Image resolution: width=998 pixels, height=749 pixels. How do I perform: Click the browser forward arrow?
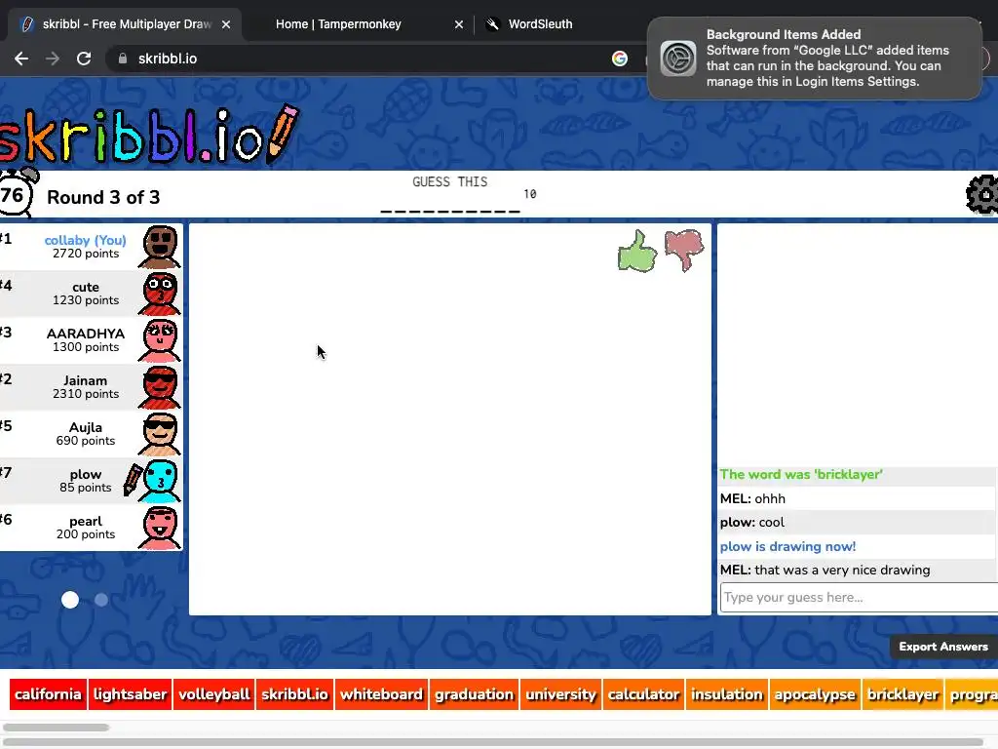click(x=53, y=59)
